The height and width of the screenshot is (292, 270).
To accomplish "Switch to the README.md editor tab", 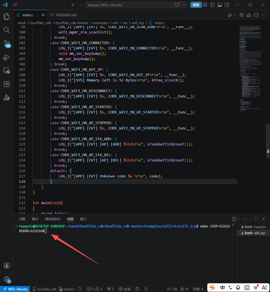I will coord(66,15).
